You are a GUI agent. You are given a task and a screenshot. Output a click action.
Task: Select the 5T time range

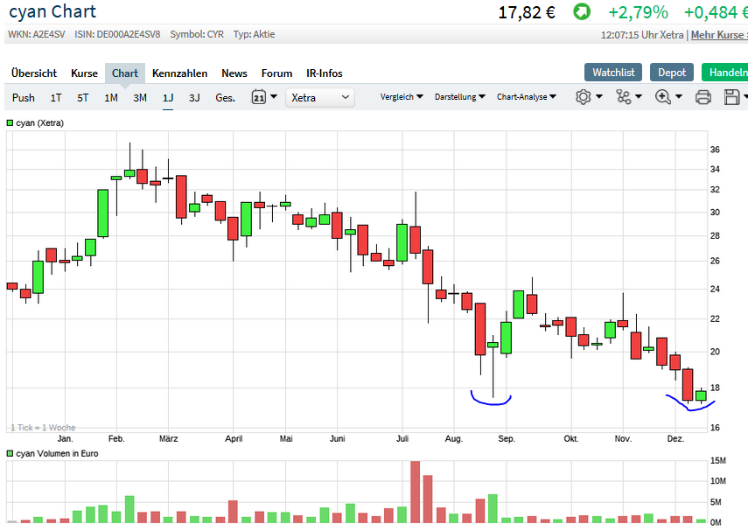(x=83, y=98)
